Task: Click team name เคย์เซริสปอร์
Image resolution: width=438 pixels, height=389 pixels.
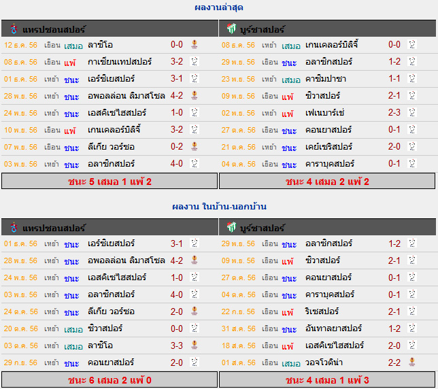Action: (328, 147)
